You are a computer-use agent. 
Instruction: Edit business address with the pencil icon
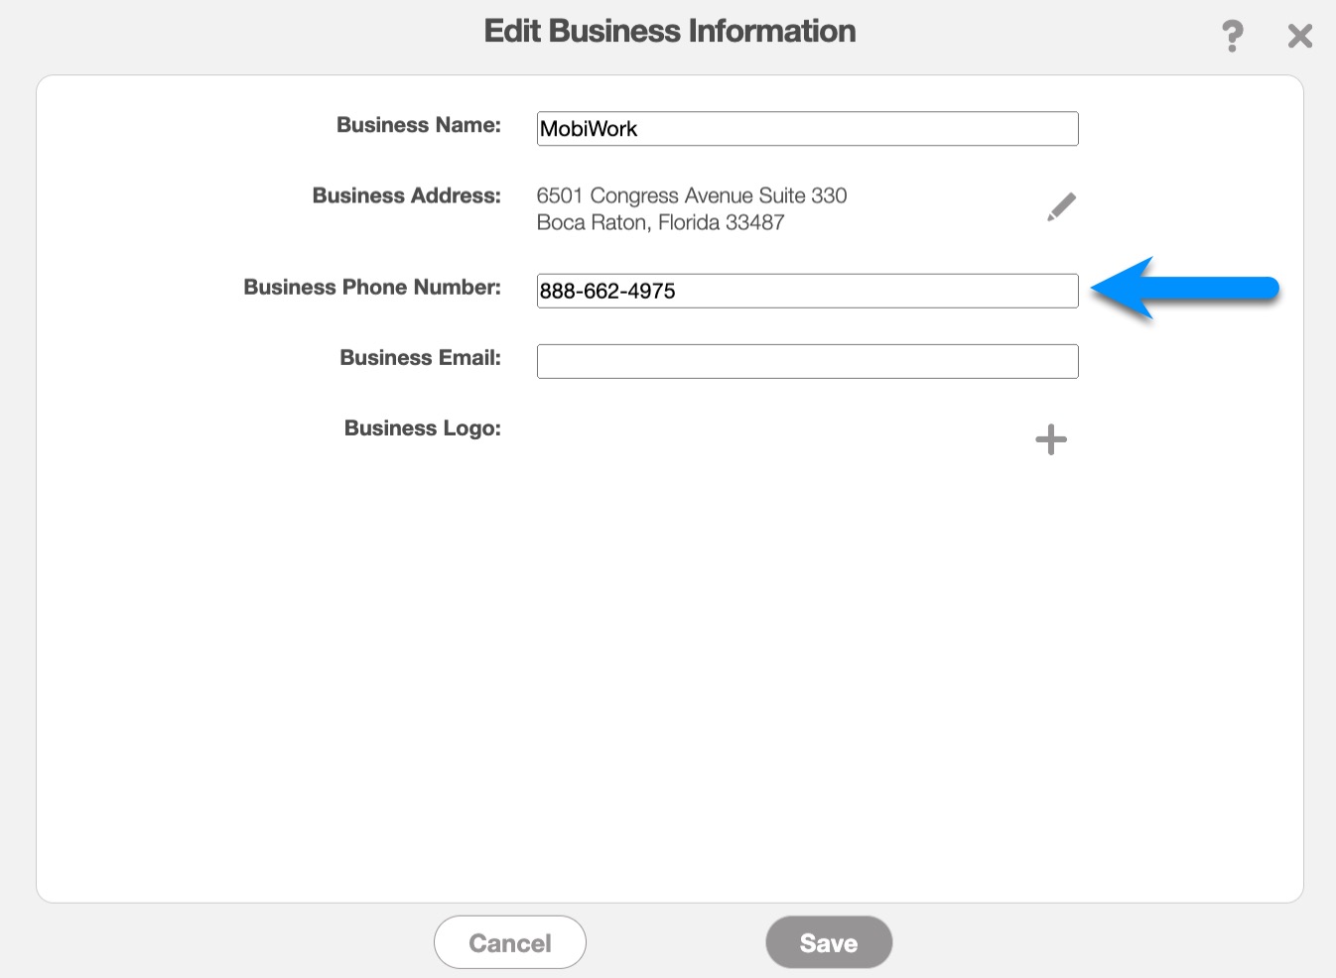1061,207
